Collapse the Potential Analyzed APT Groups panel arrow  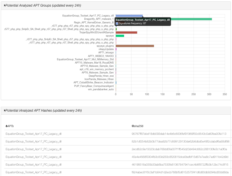click(5, 5)
